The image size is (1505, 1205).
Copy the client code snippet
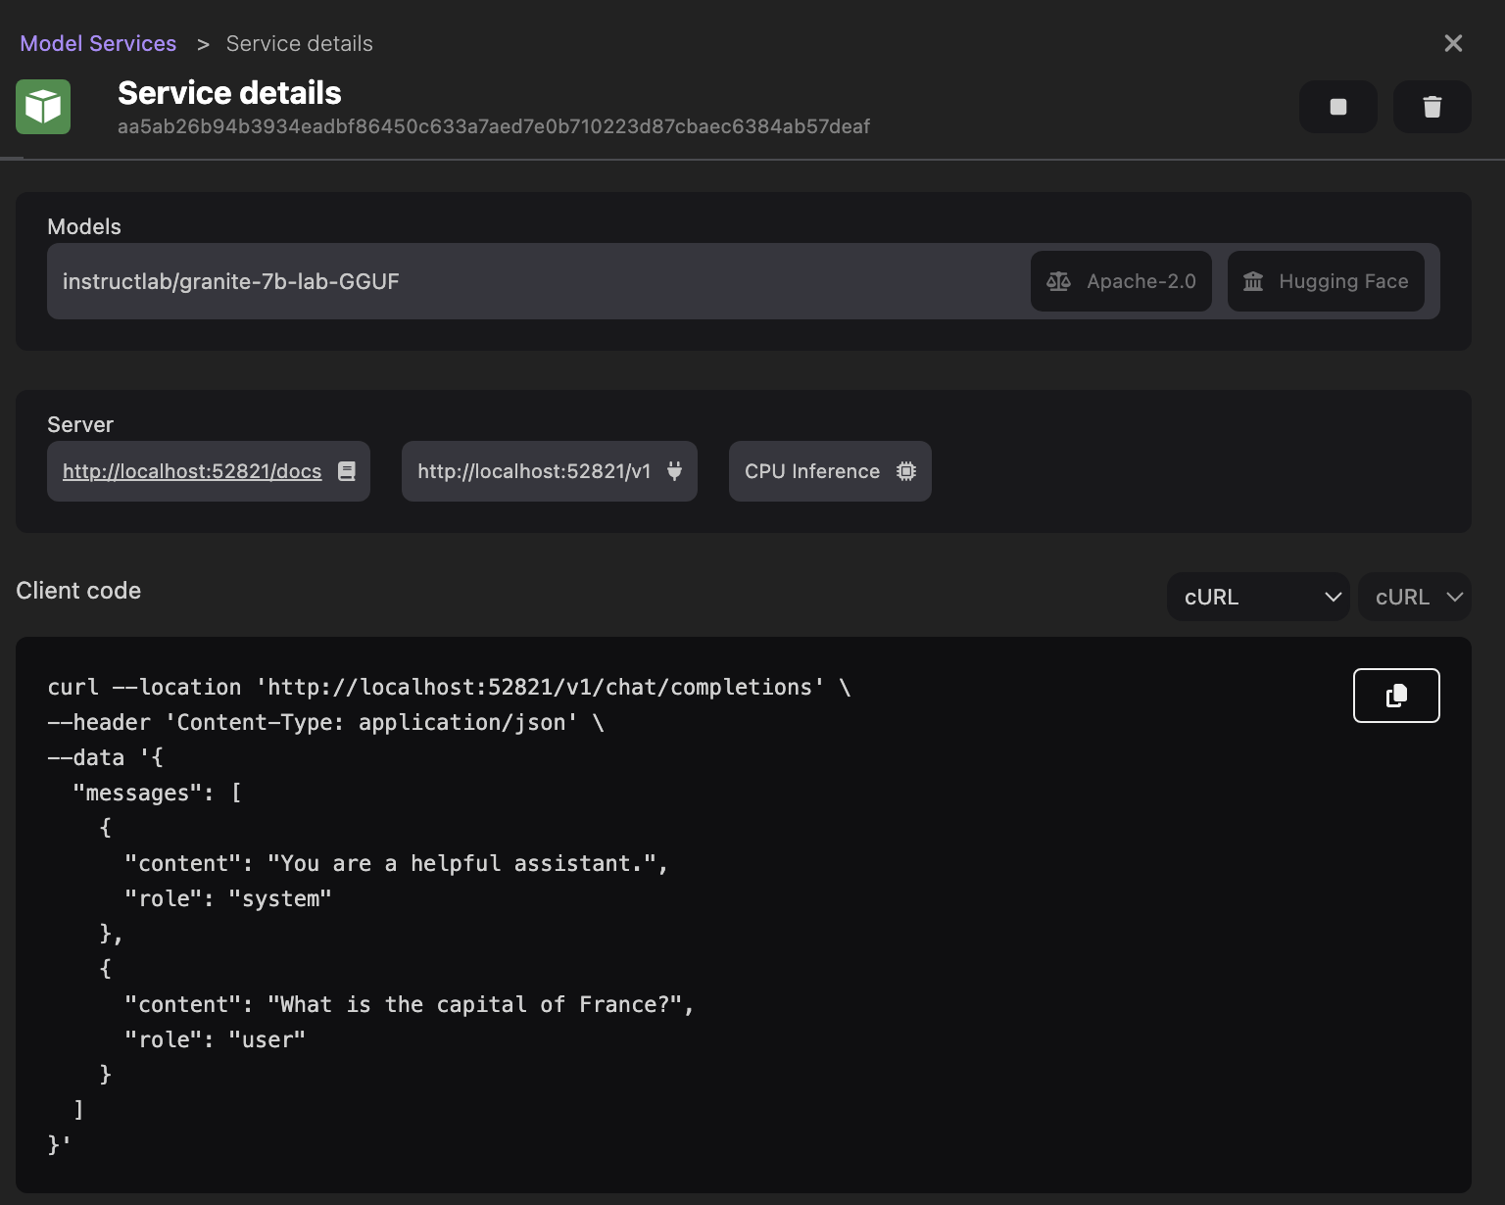[1395, 696]
